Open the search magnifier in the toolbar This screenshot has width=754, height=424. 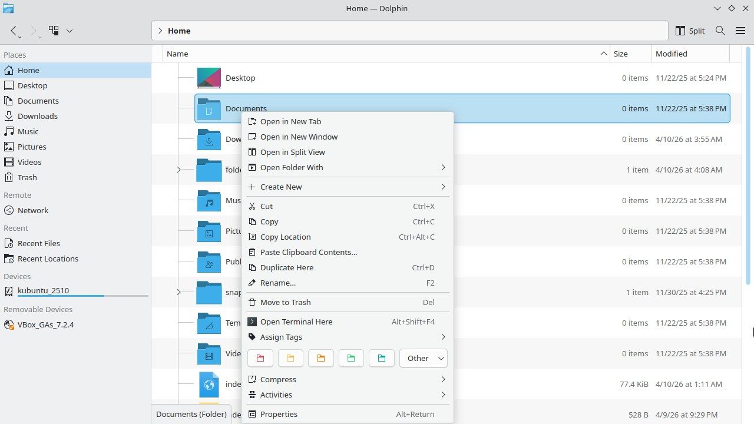point(720,31)
